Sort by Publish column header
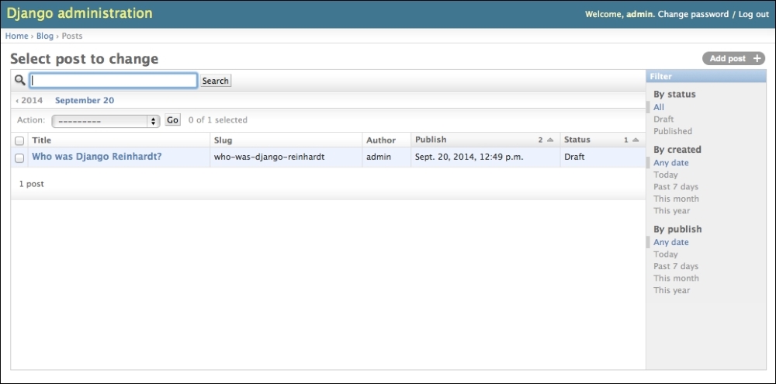776x384 pixels. coord(431,140)
